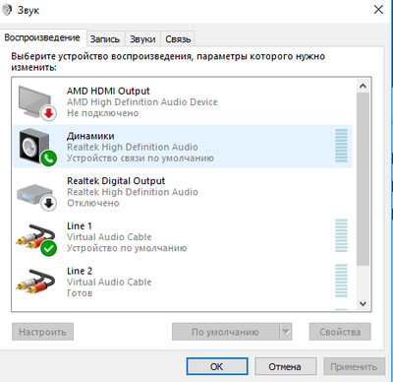The width and height of the screenshot is (393, 382).
Task: Click the scroll down arrow of device list
Action: pyautogui.click(x=363, y=303)
